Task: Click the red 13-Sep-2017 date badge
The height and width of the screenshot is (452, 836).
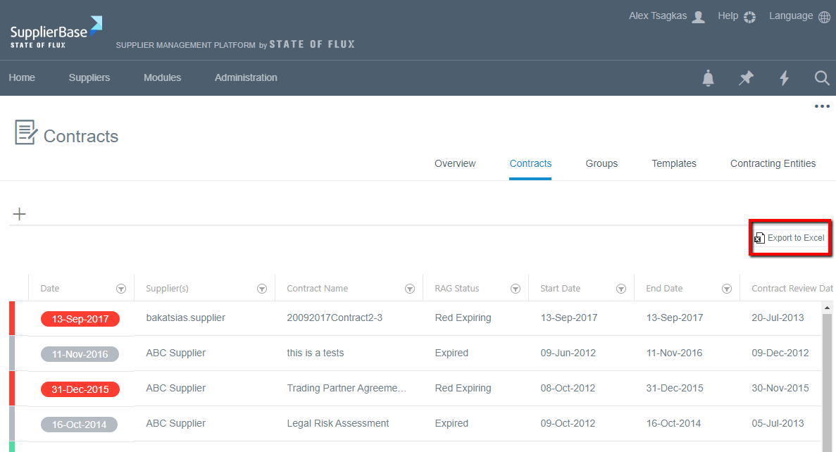Action: point(80,319)
